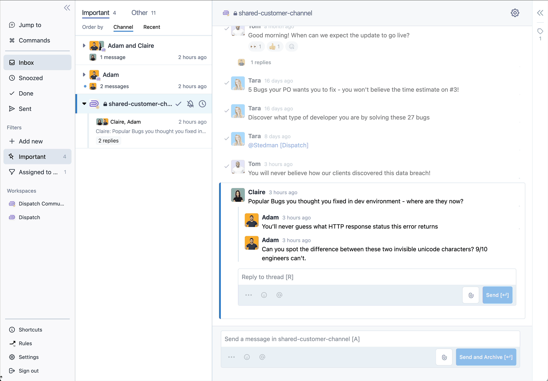Focus the Reply to thread field
Screen dimensions: 548x381
click(376, 277)
